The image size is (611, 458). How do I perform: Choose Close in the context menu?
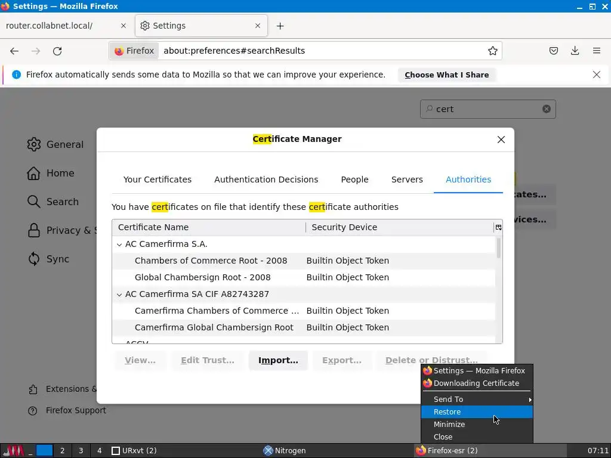pyautogui.click(x=477, y=437)
